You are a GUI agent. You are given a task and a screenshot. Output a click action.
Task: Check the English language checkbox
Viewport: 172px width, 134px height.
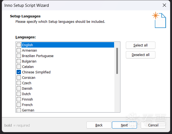(19, 45)
